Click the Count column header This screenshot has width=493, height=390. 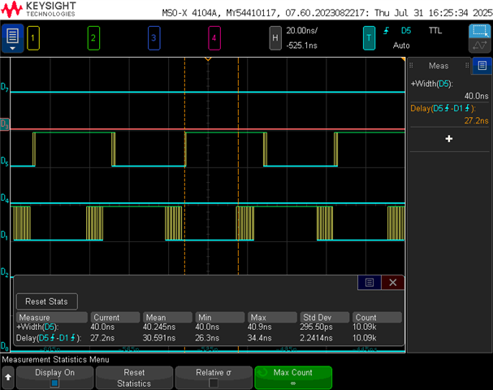377,318
